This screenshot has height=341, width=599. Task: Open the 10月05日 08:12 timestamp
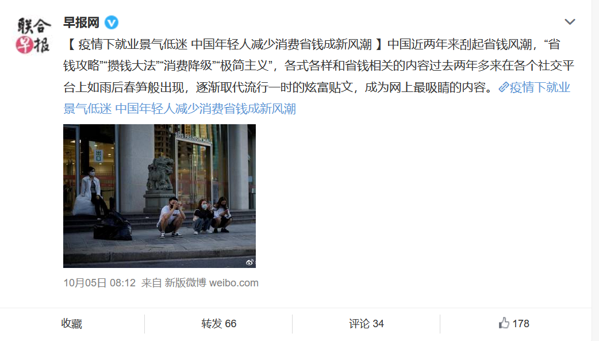[99, 283]
